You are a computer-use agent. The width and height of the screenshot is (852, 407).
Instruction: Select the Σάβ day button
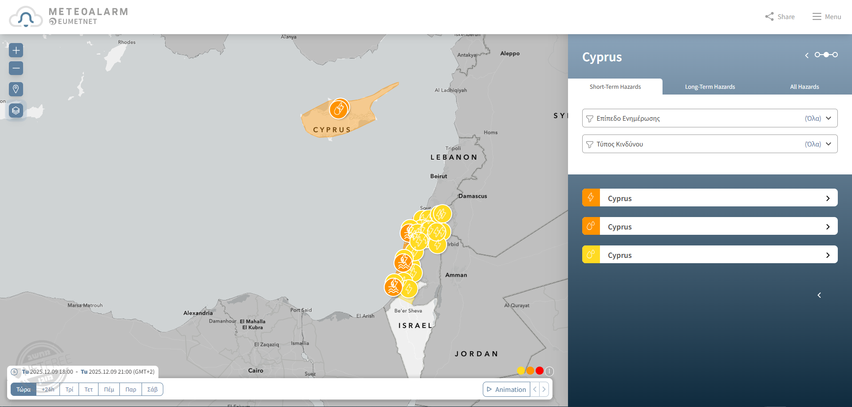pyautogui.click(x=152, y=389)
